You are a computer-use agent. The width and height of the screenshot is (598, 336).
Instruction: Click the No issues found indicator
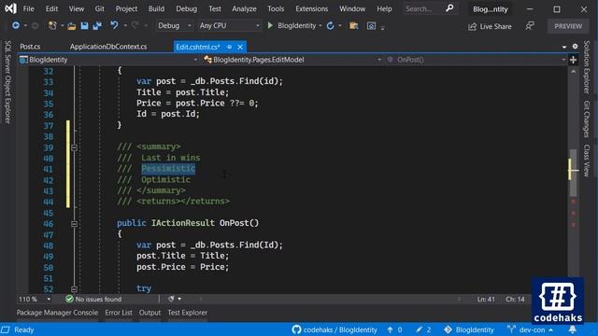(x=93, y=299)
